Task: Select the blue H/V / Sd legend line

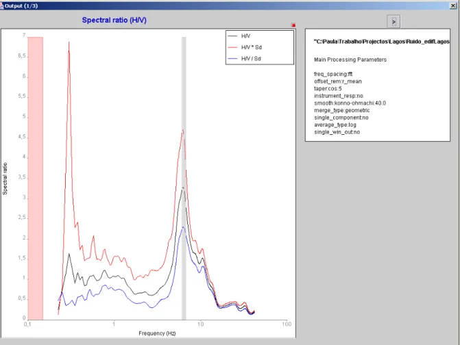Action: coord(232,59)
